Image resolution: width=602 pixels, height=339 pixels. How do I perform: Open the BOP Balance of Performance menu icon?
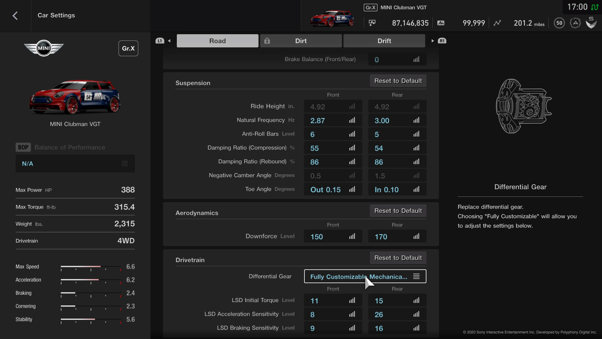tap(125, 163)
